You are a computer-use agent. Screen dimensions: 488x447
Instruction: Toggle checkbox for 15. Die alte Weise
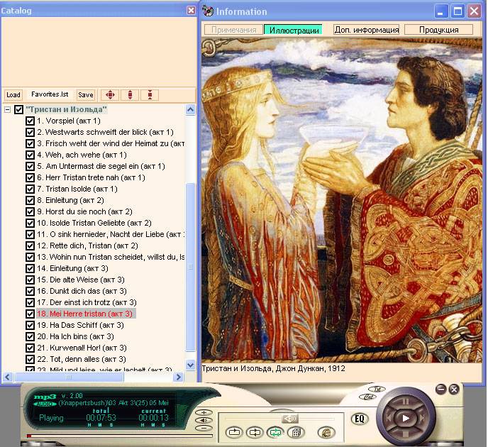click(30, 280)
